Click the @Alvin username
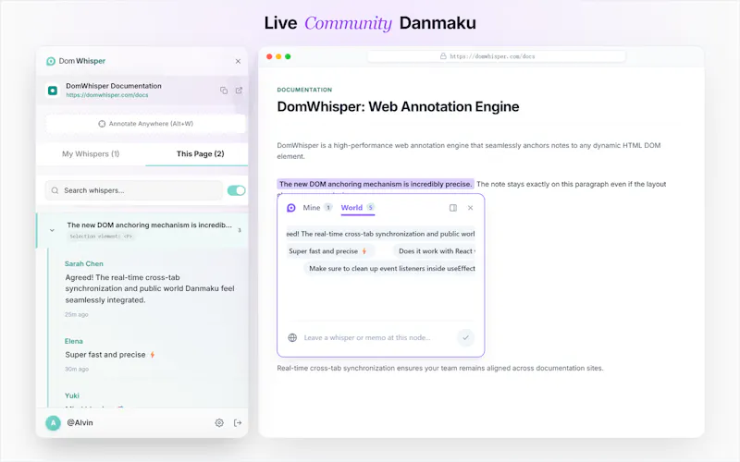 tap(80, 423)
